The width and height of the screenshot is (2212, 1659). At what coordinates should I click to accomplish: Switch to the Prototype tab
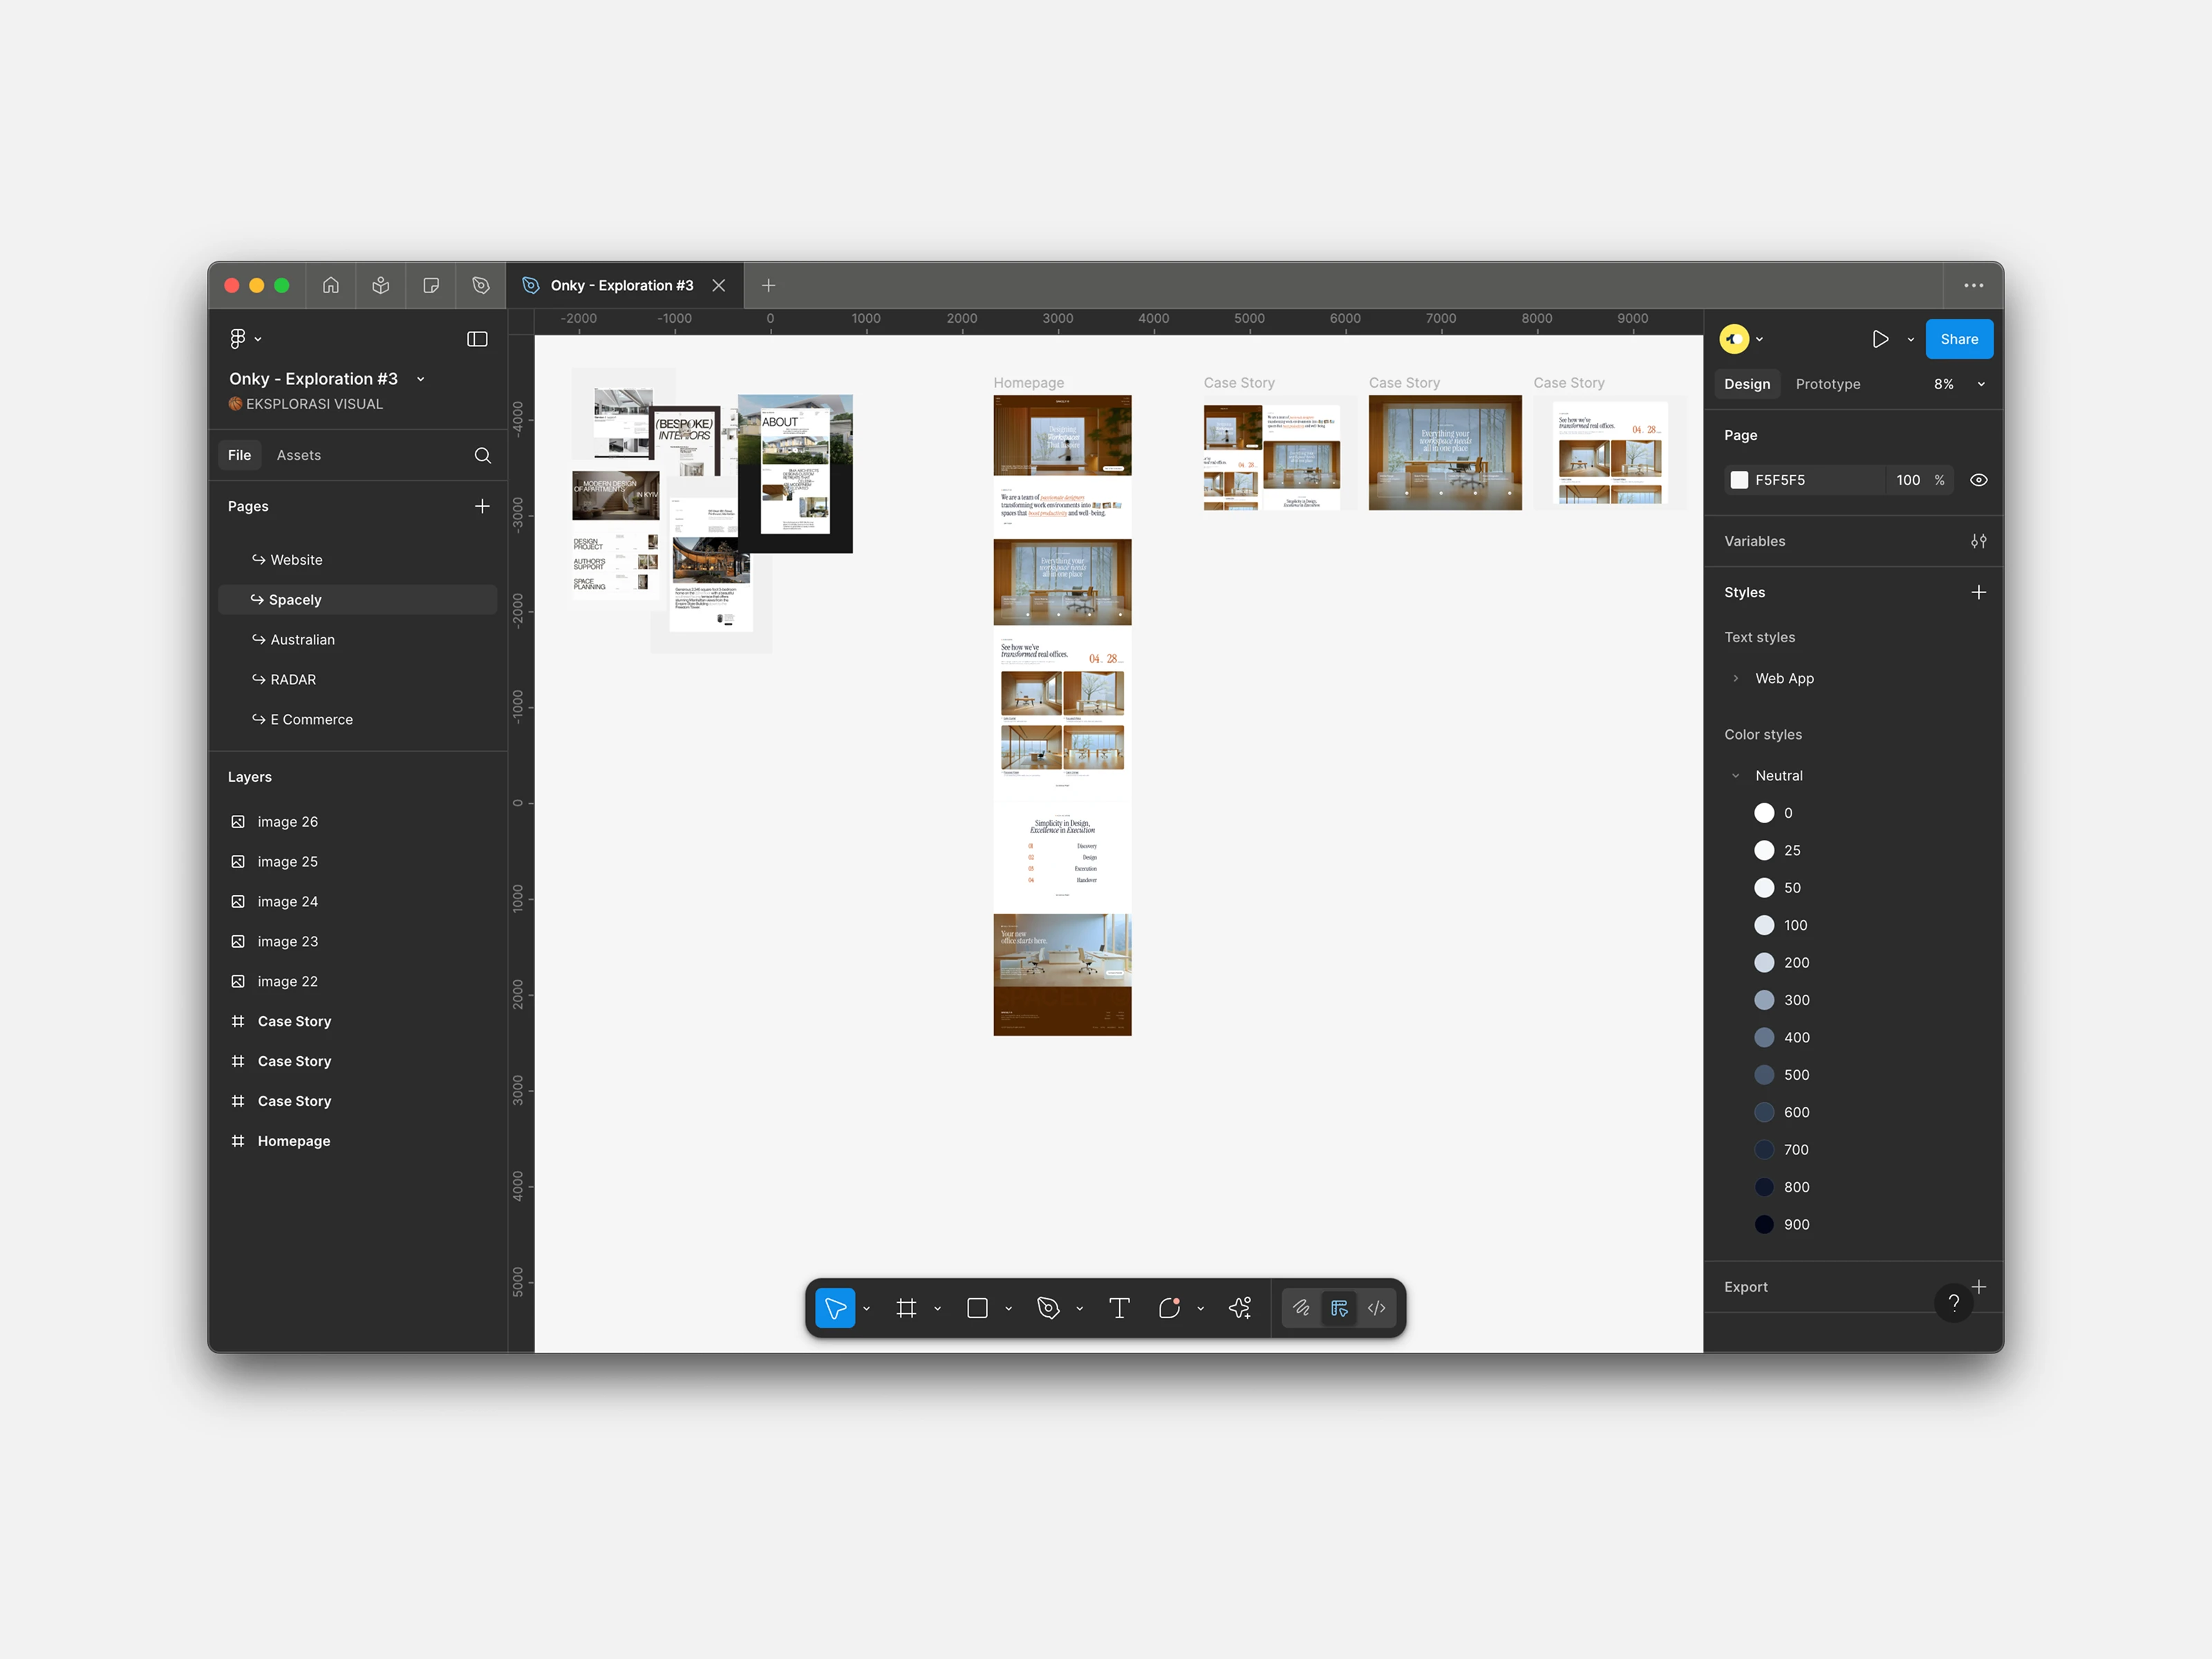point(1827,384)
